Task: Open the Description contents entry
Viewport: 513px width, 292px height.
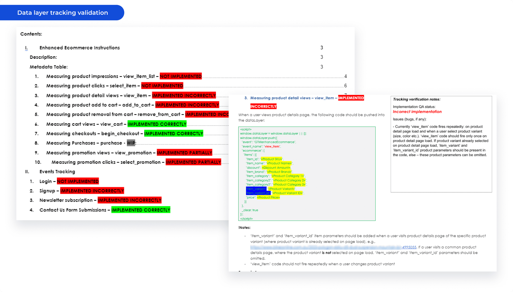Action: 43,57
